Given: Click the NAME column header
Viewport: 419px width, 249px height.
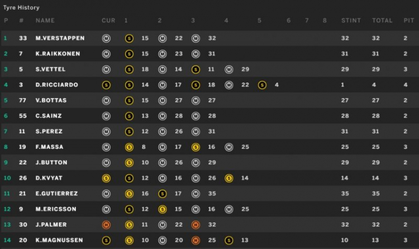Looking at the screenshot, I should click(45, 21).
